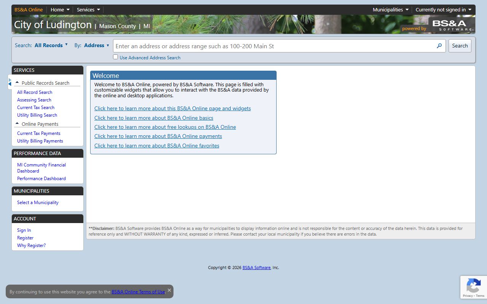Go to Utility Billing Payments
This screenshot has width=487, height=304.
coord(40,141)
